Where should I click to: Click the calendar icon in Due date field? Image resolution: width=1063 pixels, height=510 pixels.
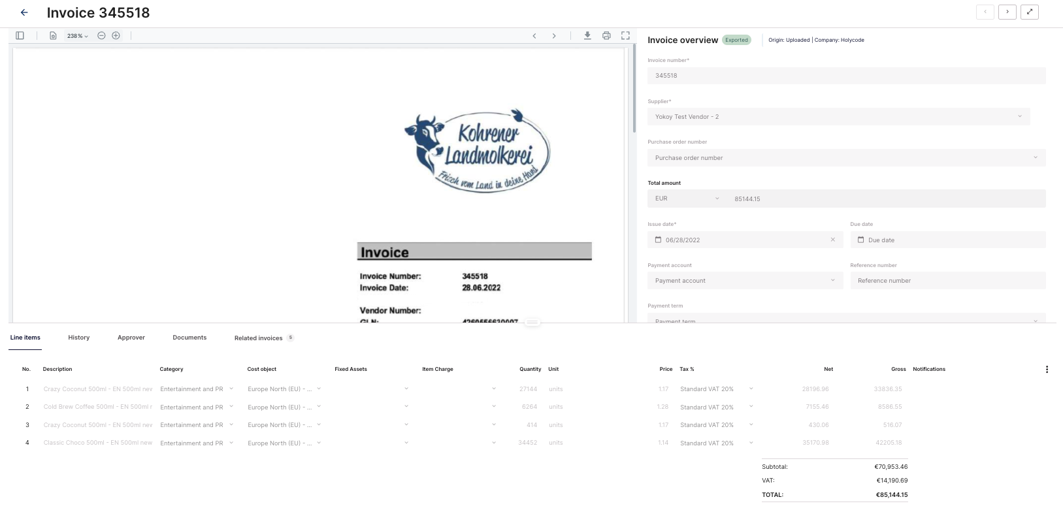coord(860,240)
